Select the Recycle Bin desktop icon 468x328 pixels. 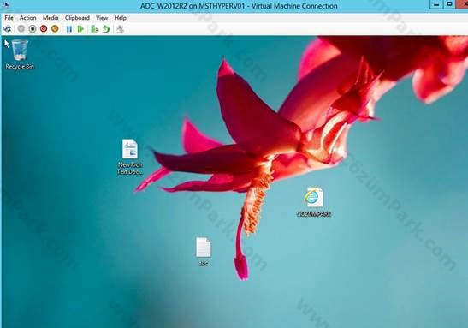[x=20, y=55]
